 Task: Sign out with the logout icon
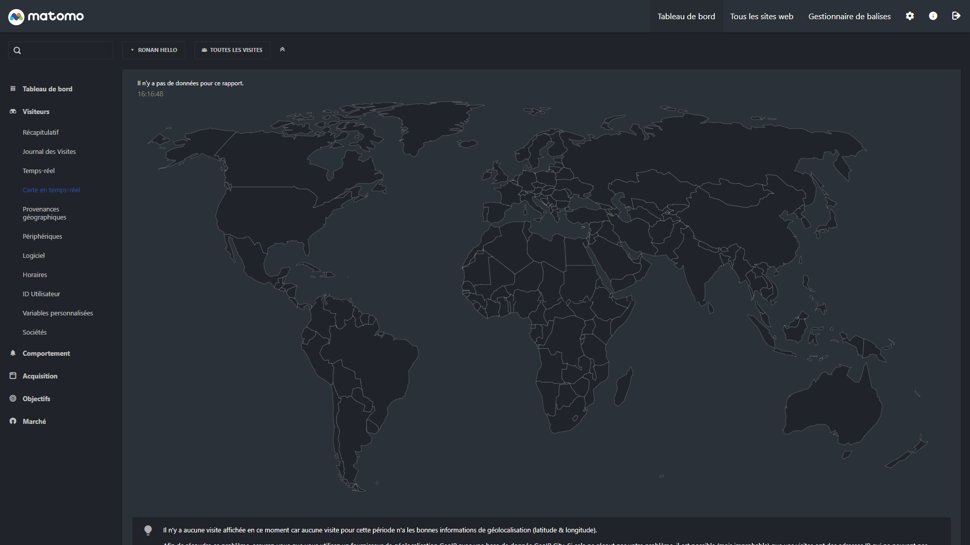[x=956, y=16]
